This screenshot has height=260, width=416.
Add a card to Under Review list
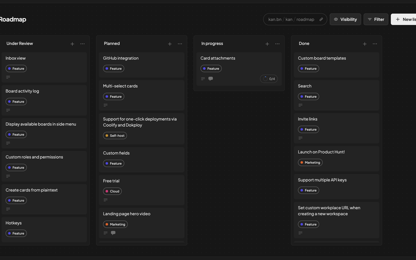click(72, 44)
